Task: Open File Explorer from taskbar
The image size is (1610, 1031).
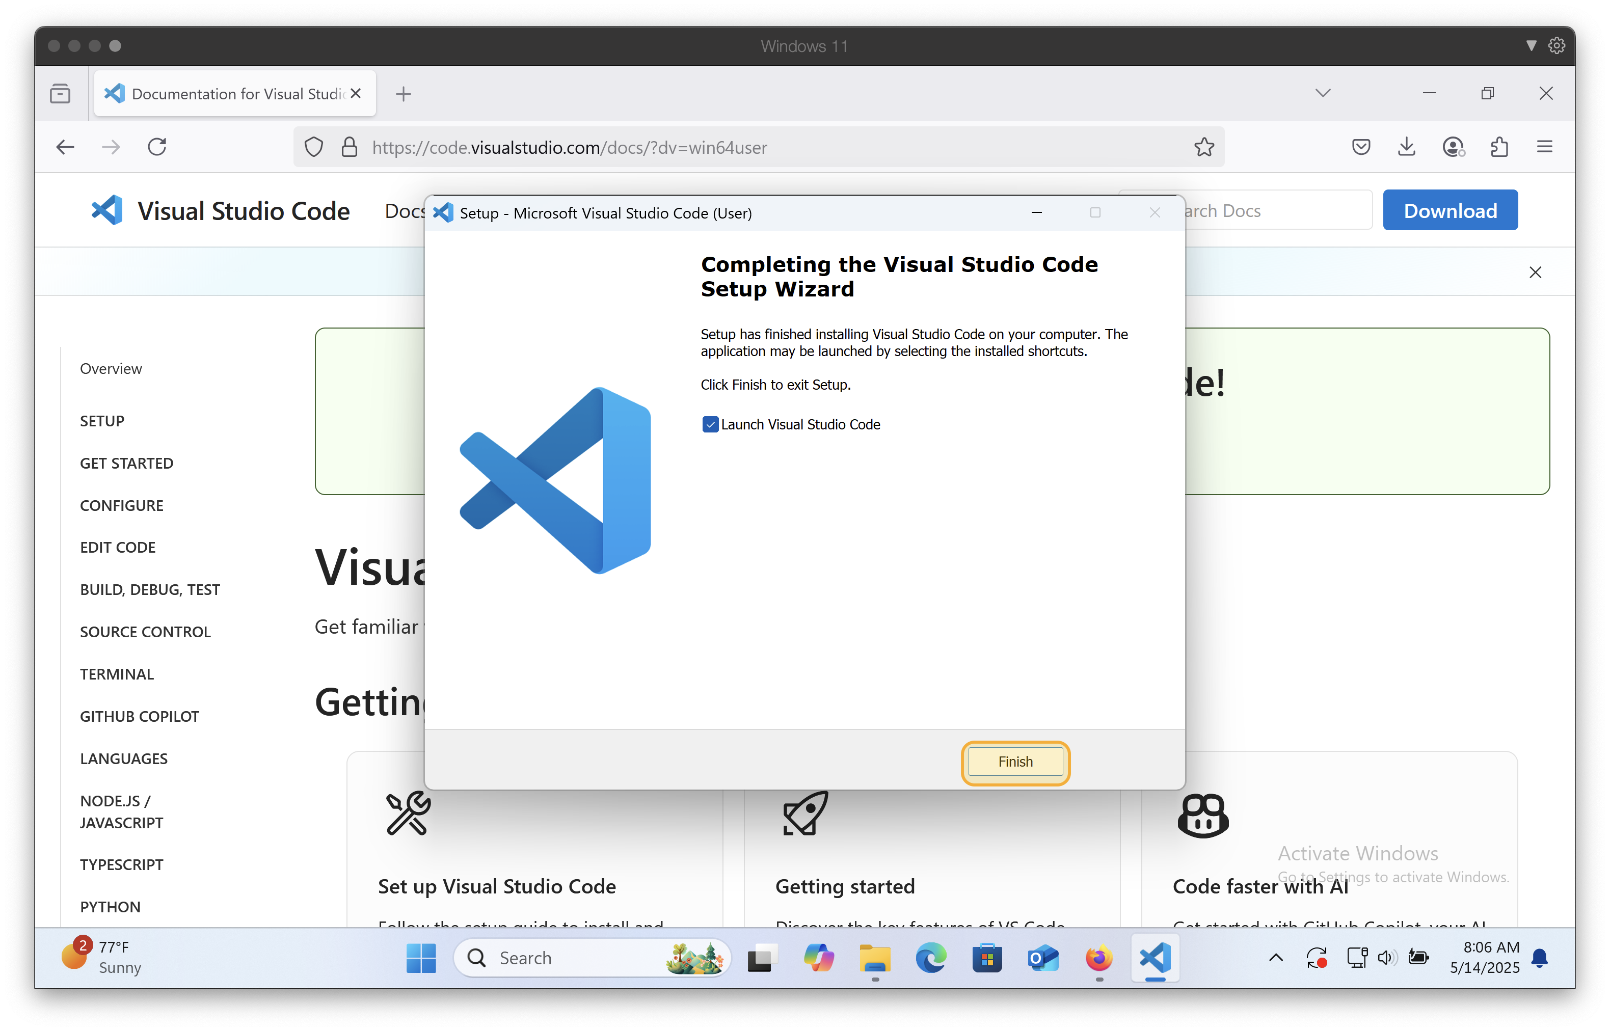Action: [874, 958]
